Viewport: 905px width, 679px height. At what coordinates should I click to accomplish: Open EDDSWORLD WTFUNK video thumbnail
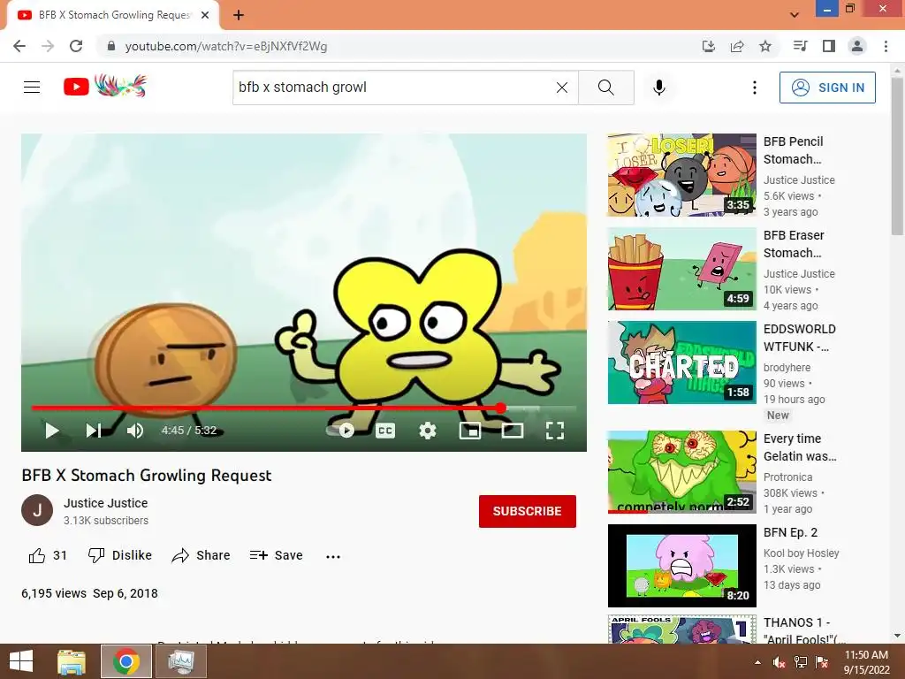tap(681, 362)
